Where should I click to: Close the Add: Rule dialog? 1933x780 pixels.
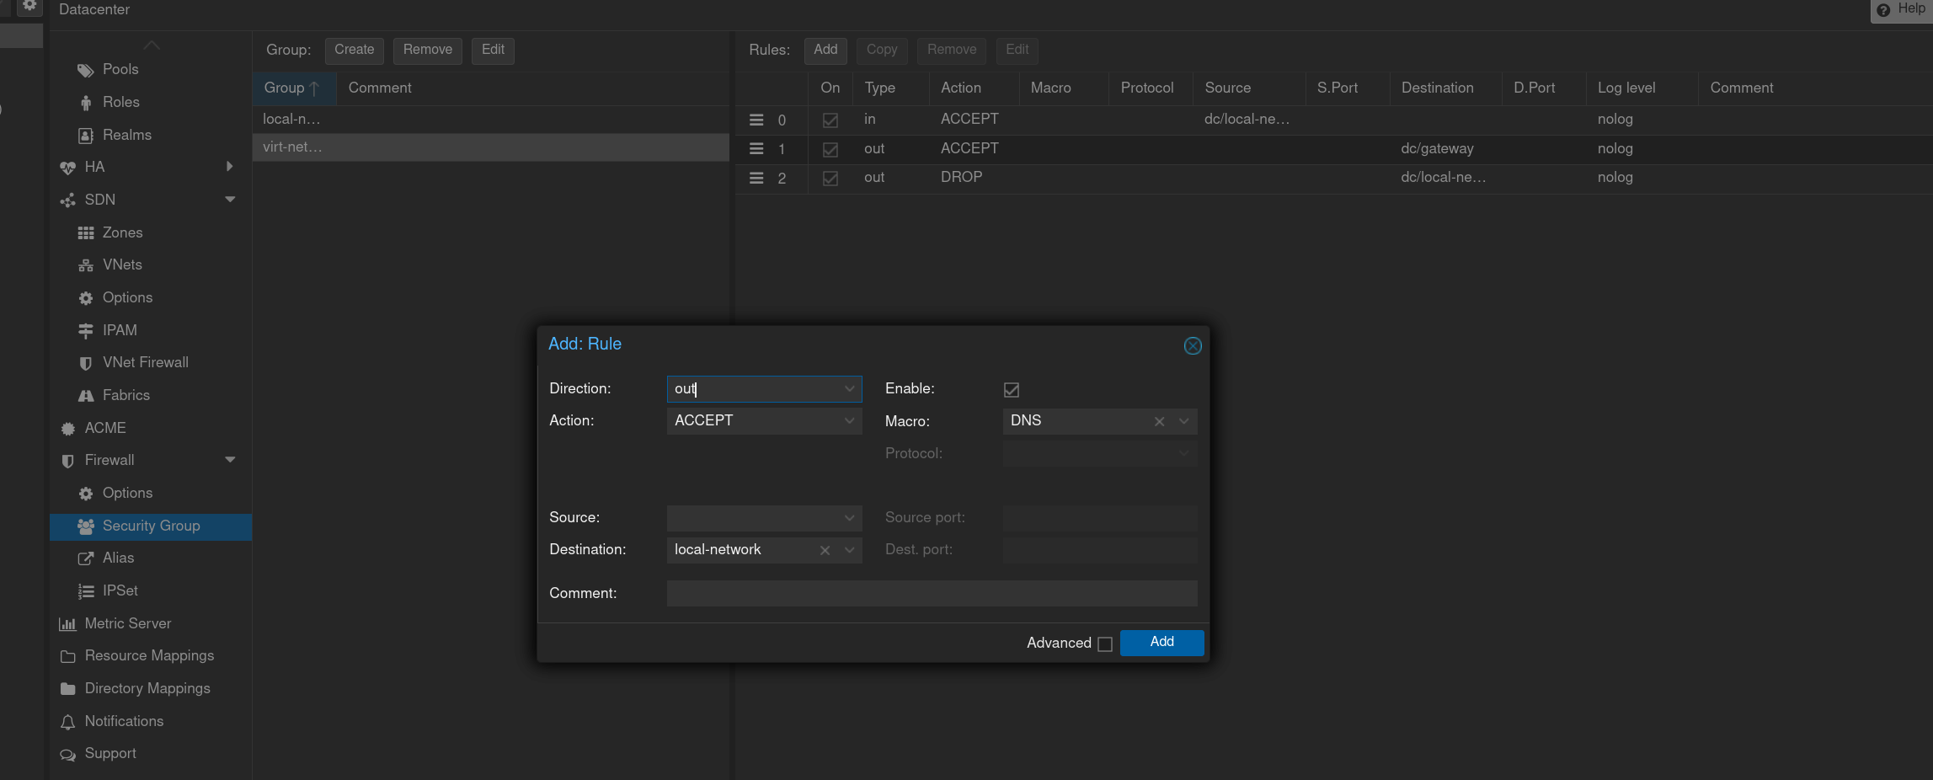tap(1193, 345)
